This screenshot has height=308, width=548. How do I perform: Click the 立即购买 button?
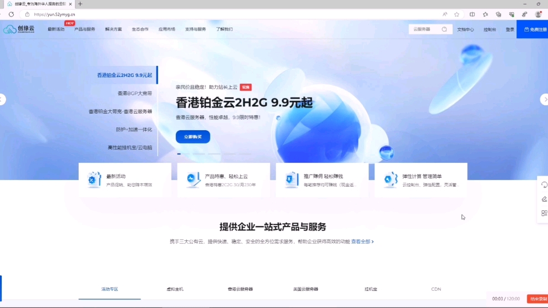click(193, 137)
